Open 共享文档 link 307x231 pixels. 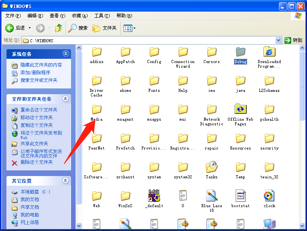[x=30, y=207]
